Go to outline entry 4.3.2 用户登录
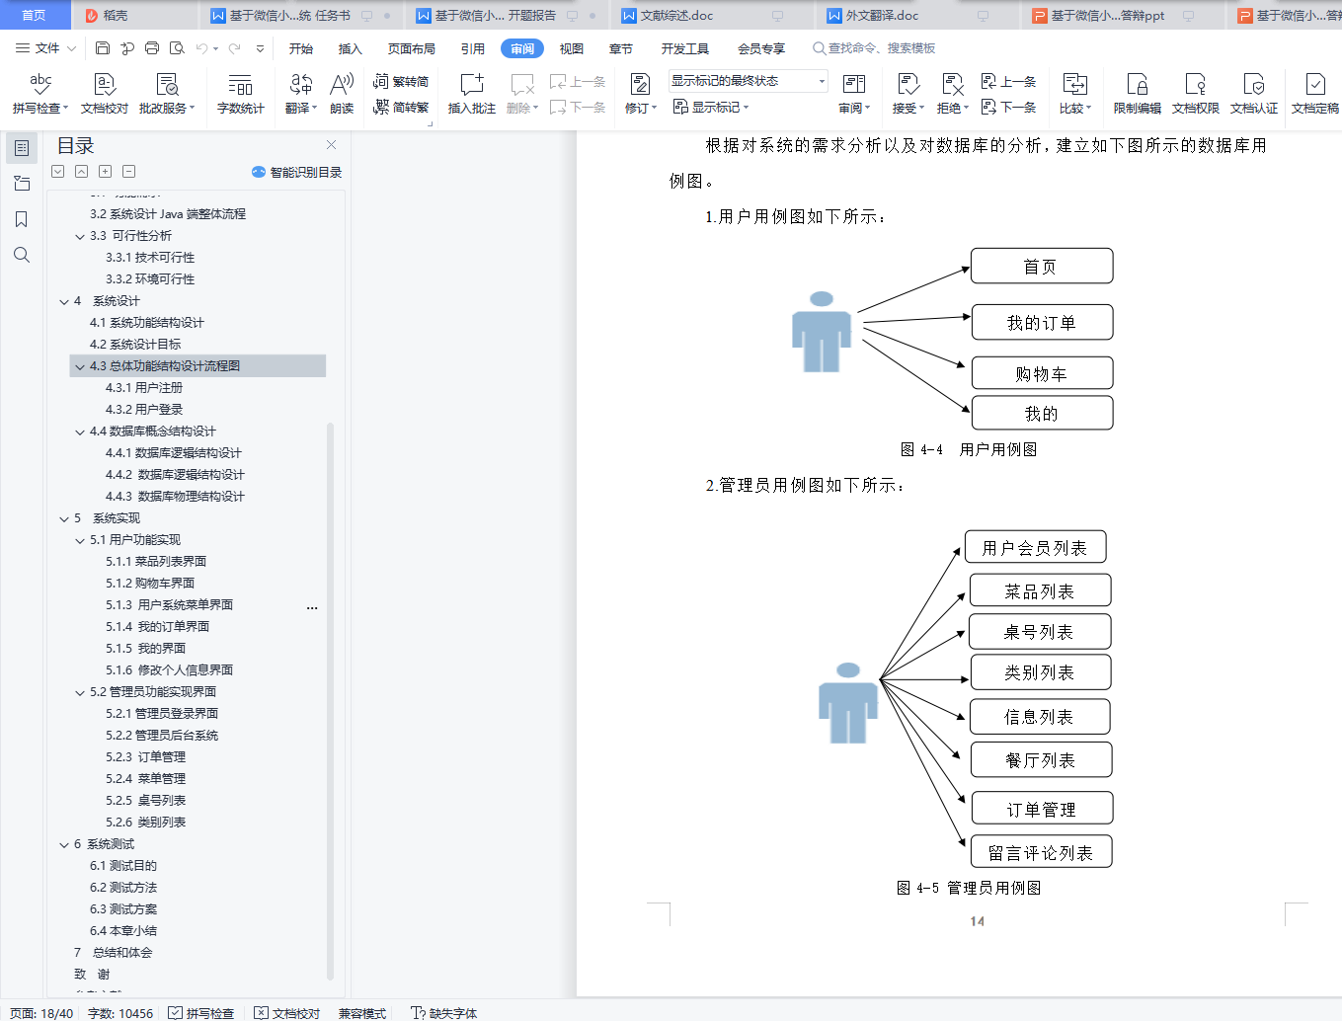 144,410
